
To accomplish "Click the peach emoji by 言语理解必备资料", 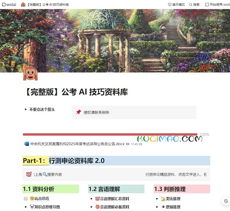I will pos(97,207).
